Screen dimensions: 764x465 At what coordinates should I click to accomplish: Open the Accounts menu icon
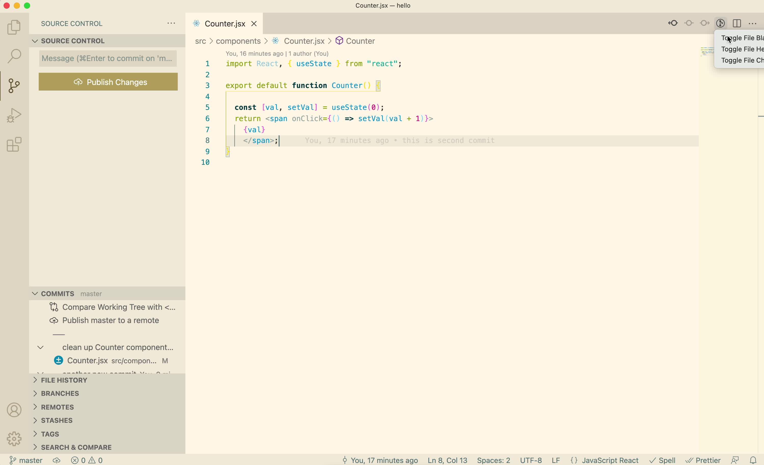[14, 410]
